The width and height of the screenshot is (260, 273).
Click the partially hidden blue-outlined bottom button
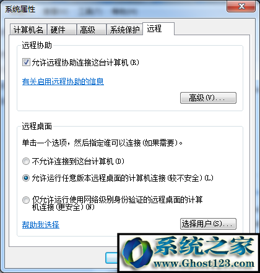pos(111,258)
